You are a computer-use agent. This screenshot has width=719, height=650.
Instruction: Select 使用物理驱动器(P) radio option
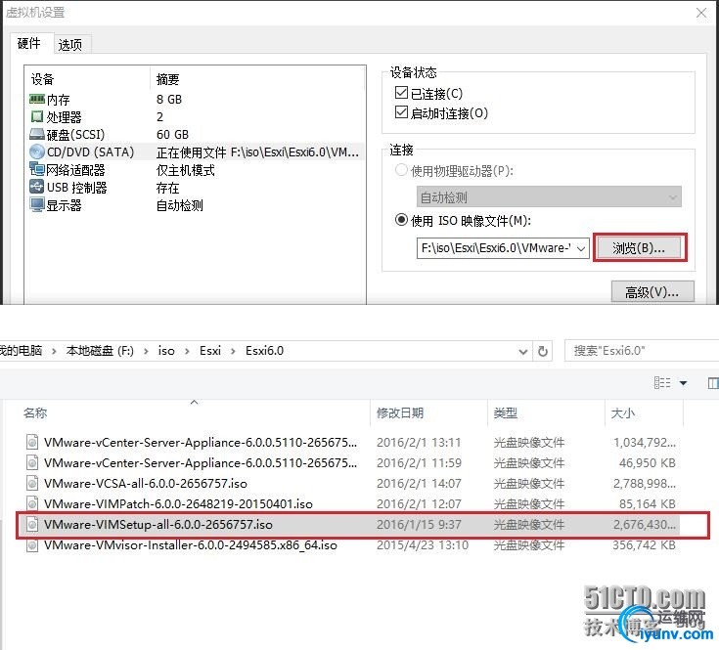point(401,170)
